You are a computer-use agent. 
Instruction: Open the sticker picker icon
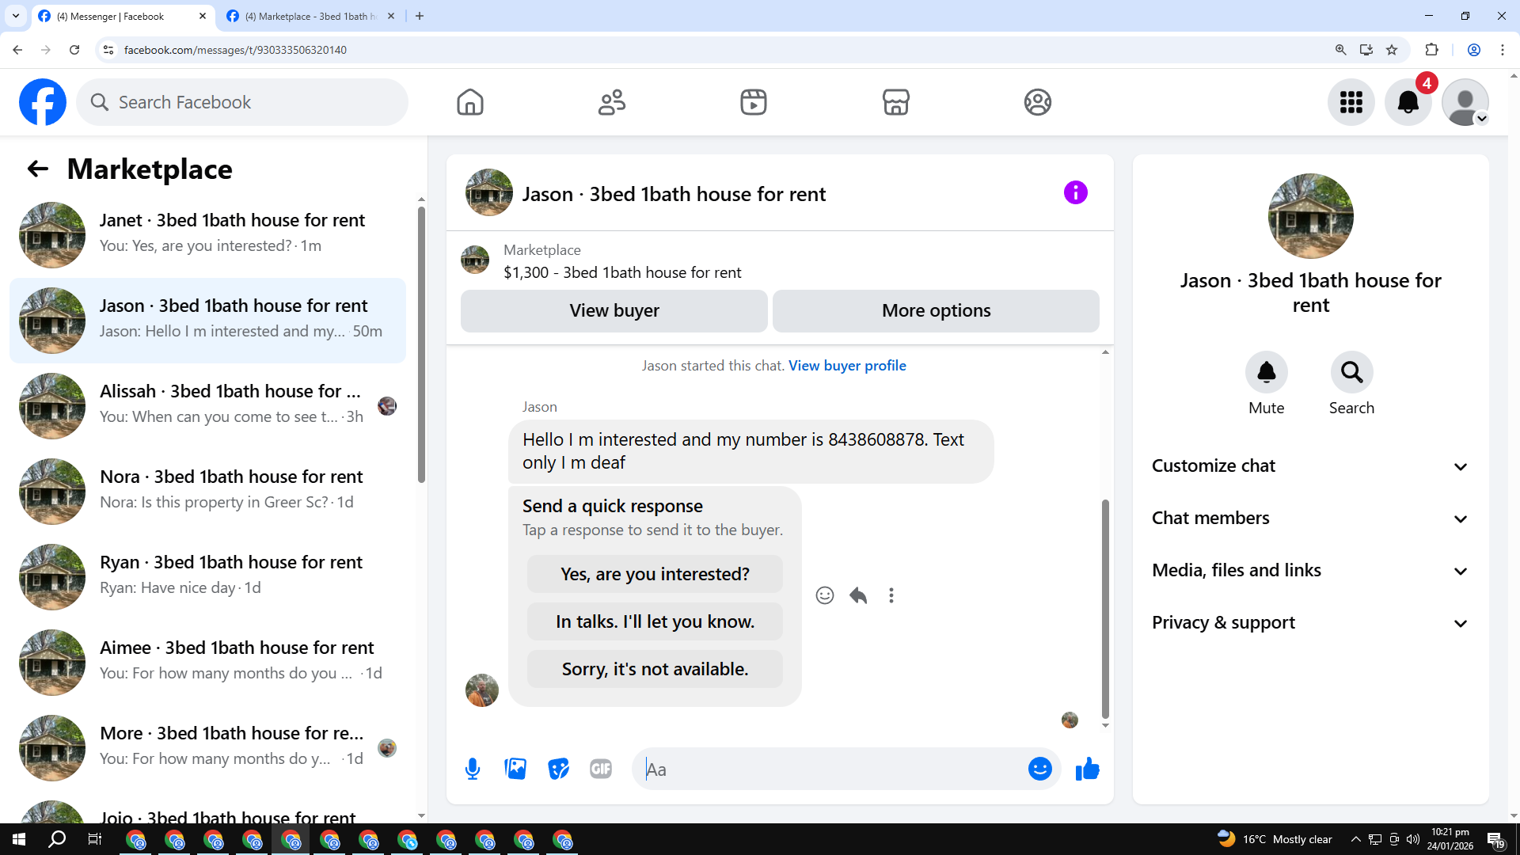click(x=558, y=769)
